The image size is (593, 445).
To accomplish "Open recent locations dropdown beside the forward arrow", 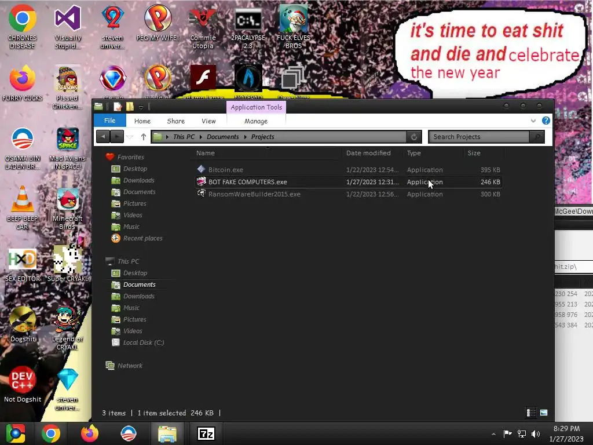I will point(130,137).
